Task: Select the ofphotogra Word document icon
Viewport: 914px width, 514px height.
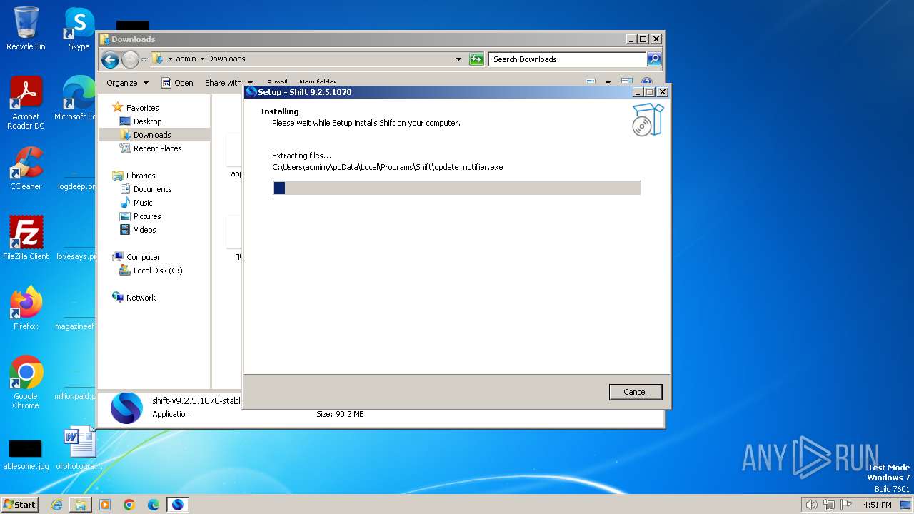Action: 79,448
